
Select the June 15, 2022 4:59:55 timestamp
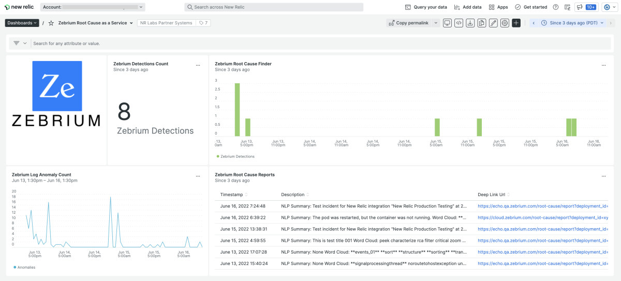click(x=243, y=240)
